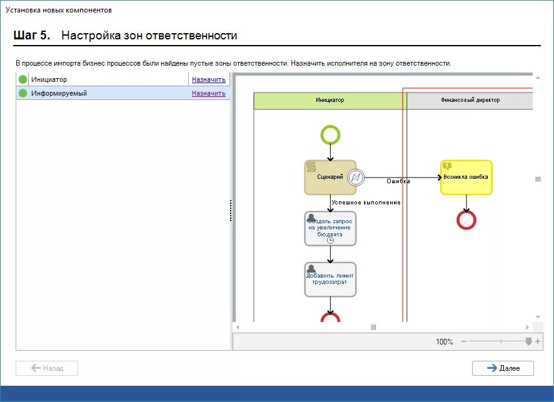Image resolution: width=554 pixels, height=402 pixels.
Task: Select the Создать запрос на увеличение бюджета task
Action: click(330, 229)
